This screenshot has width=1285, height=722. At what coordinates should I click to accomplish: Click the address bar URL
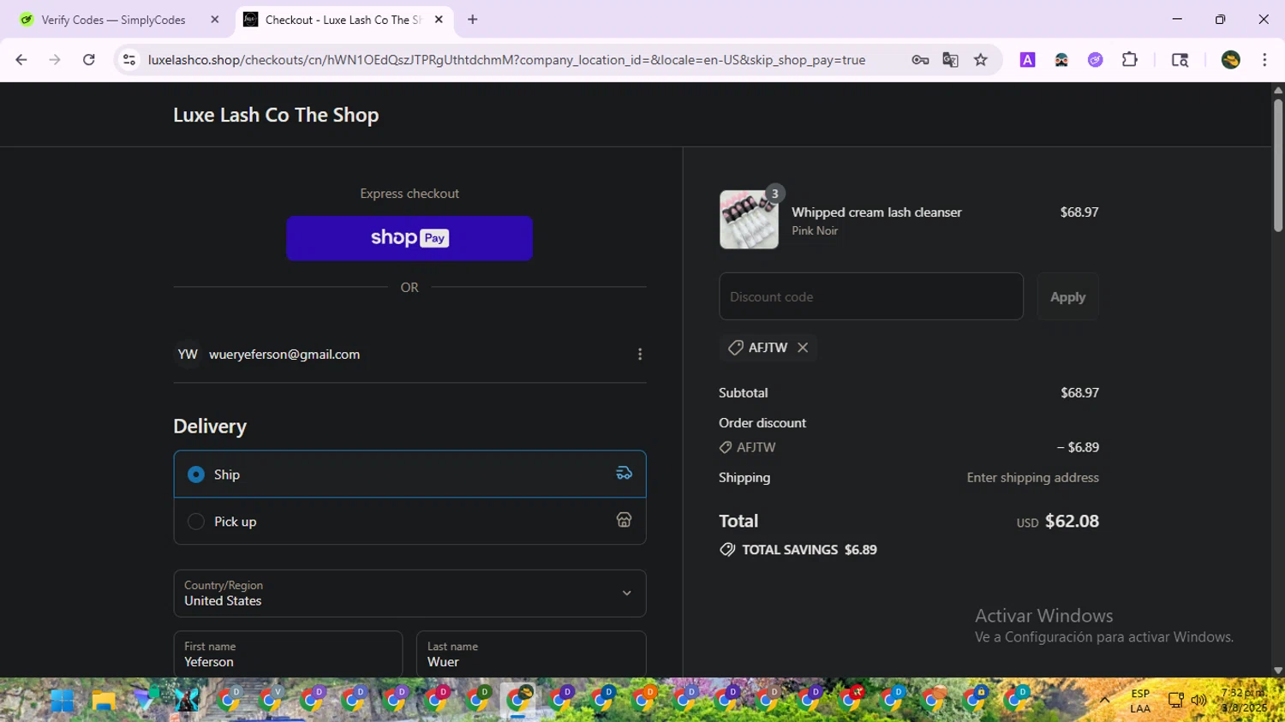(506, 60)
